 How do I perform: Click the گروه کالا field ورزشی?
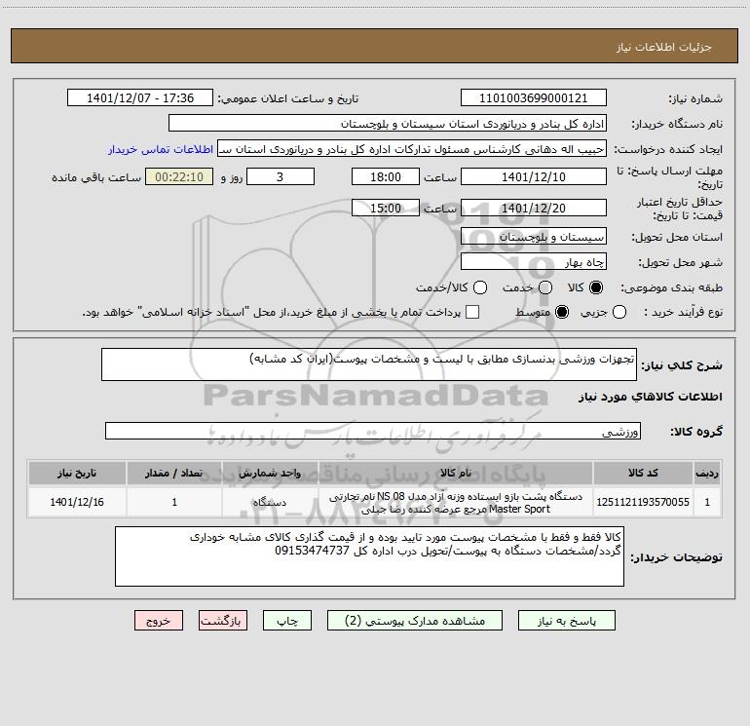point(373,431)
